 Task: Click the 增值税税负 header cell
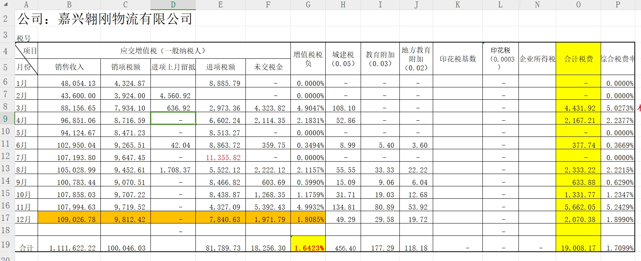pos(308,59)
